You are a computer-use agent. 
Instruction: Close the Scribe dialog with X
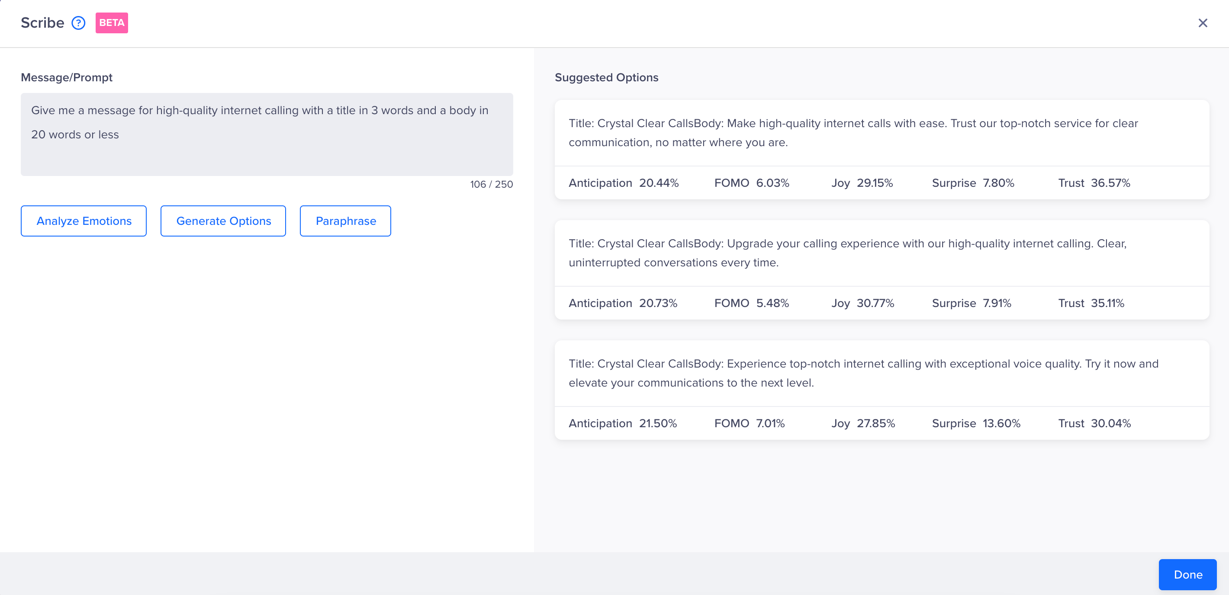point(1202,23)
